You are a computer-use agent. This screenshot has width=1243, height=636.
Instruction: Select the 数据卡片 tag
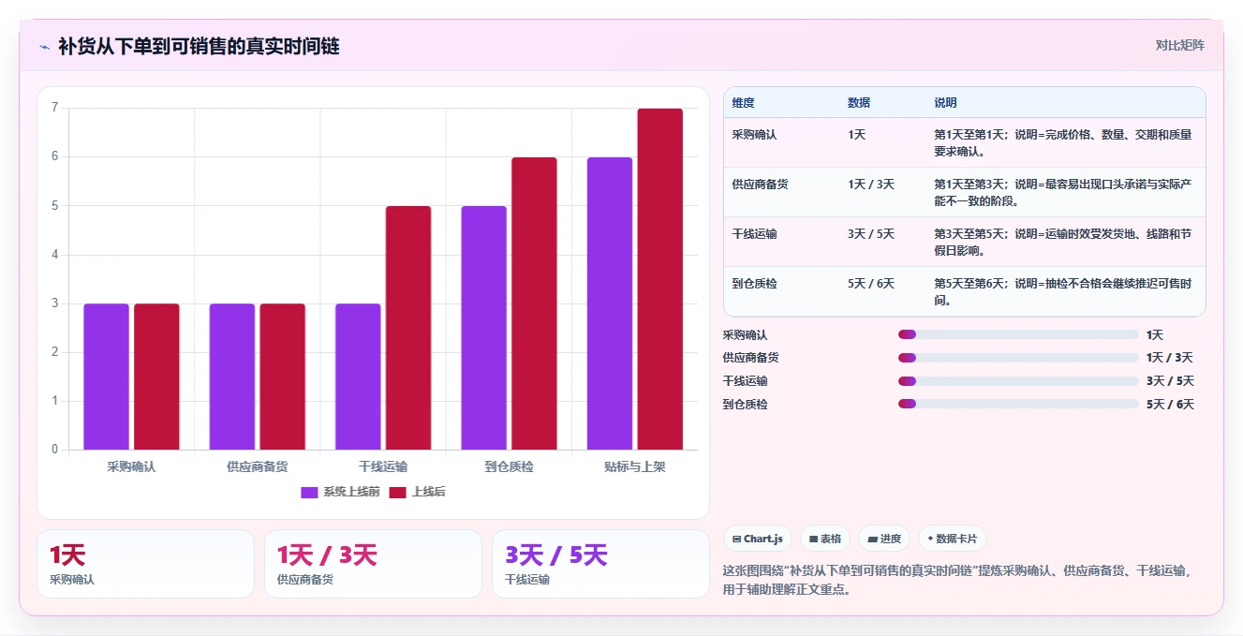[x=952, y=539]
